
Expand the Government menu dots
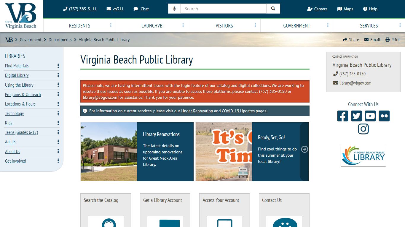tap(328, 25)
